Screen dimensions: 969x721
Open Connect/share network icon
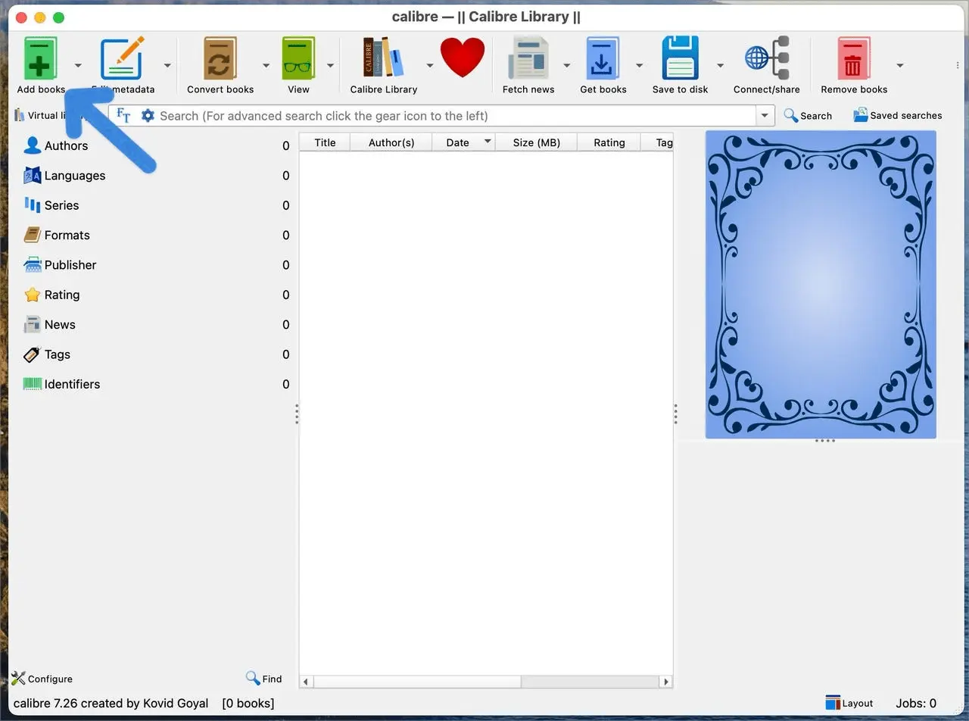766,59
